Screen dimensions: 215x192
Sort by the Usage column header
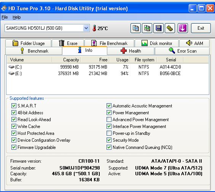point(119,60)
